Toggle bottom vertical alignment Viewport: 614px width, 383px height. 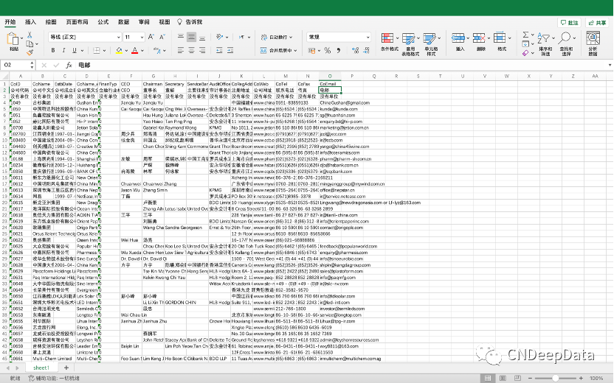pos(202,37)
